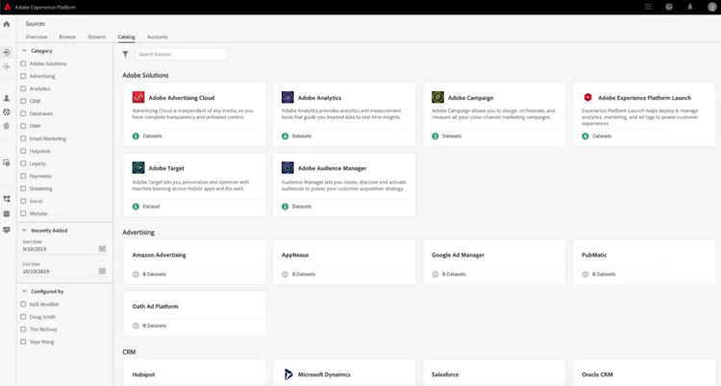Image resolution: width=721 pixels, height=386 pixels.
Task: Click the green dataset count badge on Adobe Campaign
Action: pos(435,136)
